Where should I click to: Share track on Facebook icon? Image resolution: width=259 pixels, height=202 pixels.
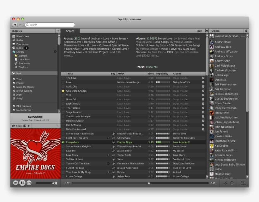pyautogui.click(x=25, y=126)
